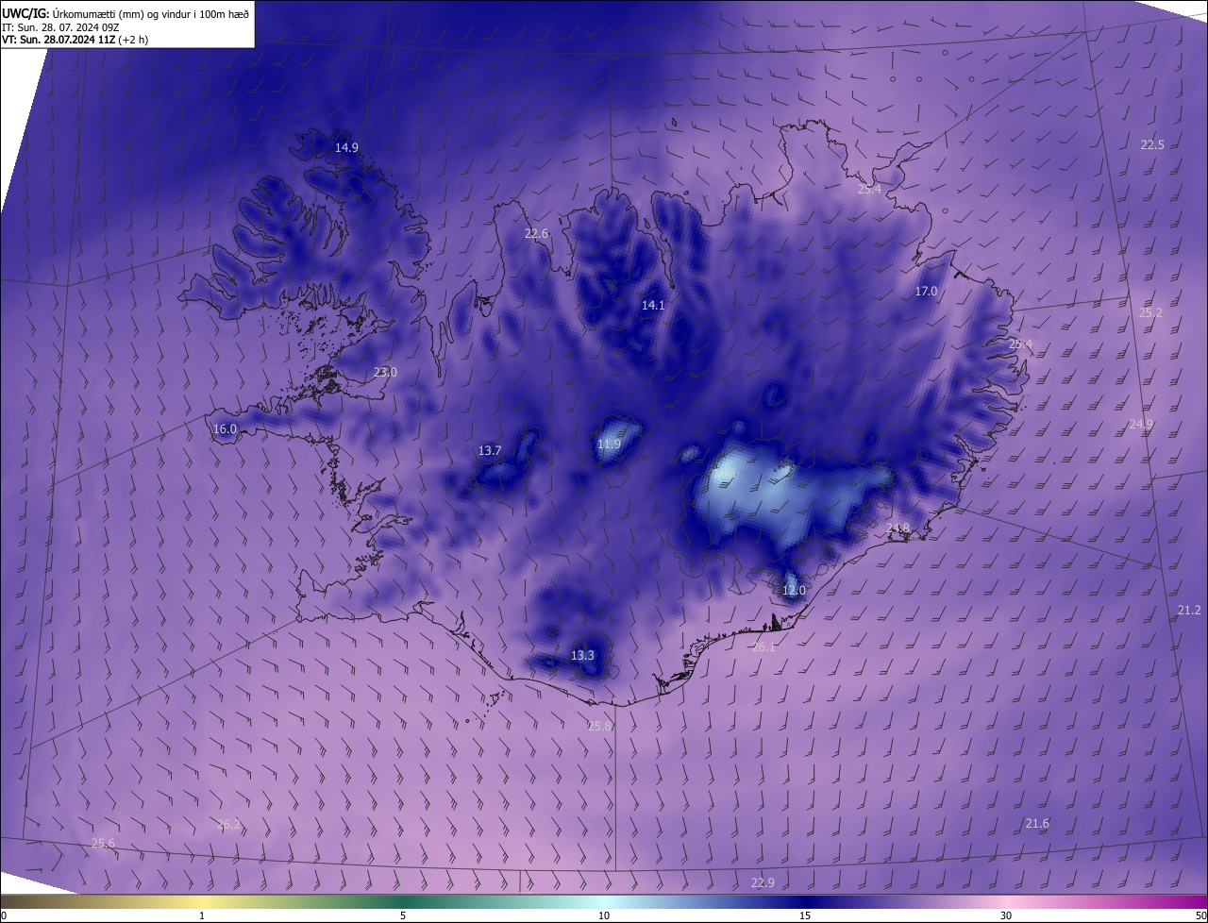Screen dimensions: 1208x923
Task: Click the 25.6 value label on the map
Action: (x=103, y=843)
